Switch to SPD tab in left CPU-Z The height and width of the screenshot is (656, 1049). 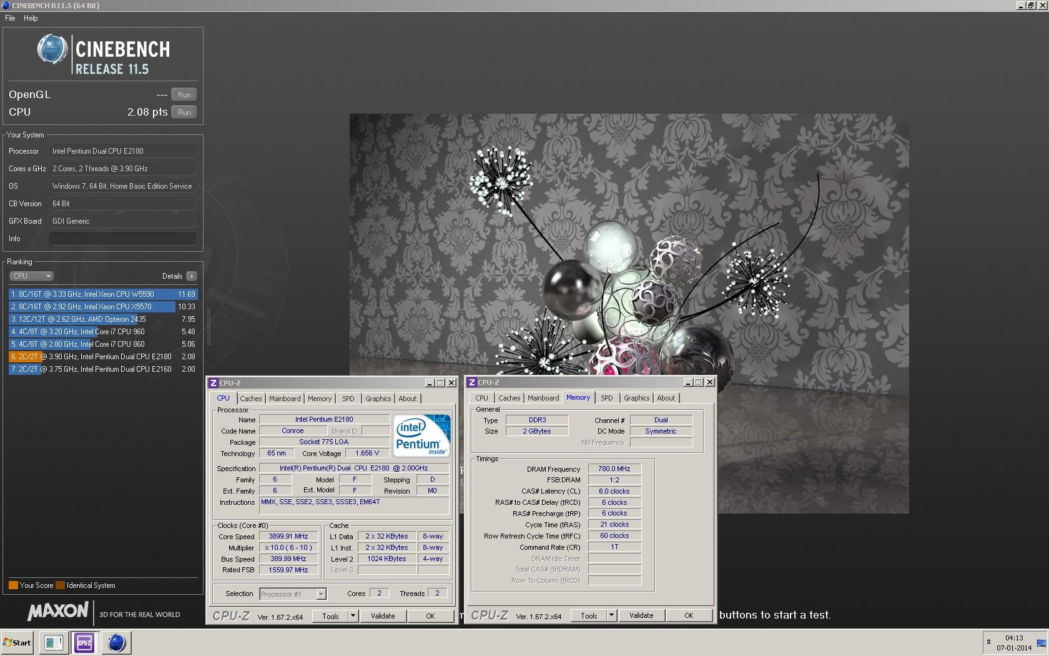(348, 399)
